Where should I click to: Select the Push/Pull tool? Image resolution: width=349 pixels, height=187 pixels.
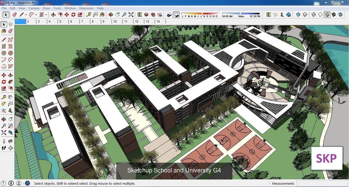[x=10, y=75]
